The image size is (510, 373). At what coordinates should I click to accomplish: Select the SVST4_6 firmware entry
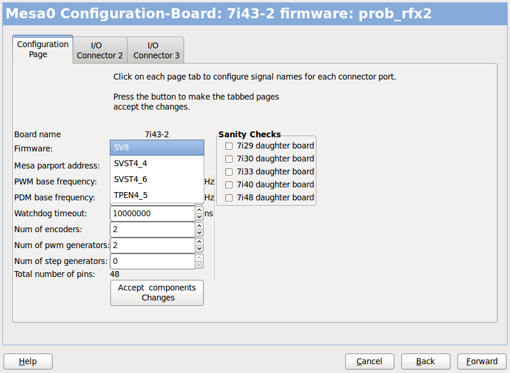[x=157, y=179]
